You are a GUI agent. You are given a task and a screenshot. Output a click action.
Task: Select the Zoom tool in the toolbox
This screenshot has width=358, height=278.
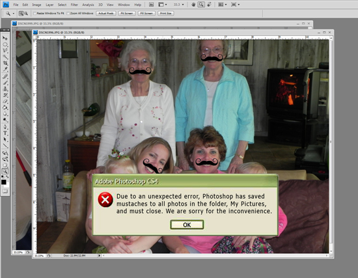5,171
